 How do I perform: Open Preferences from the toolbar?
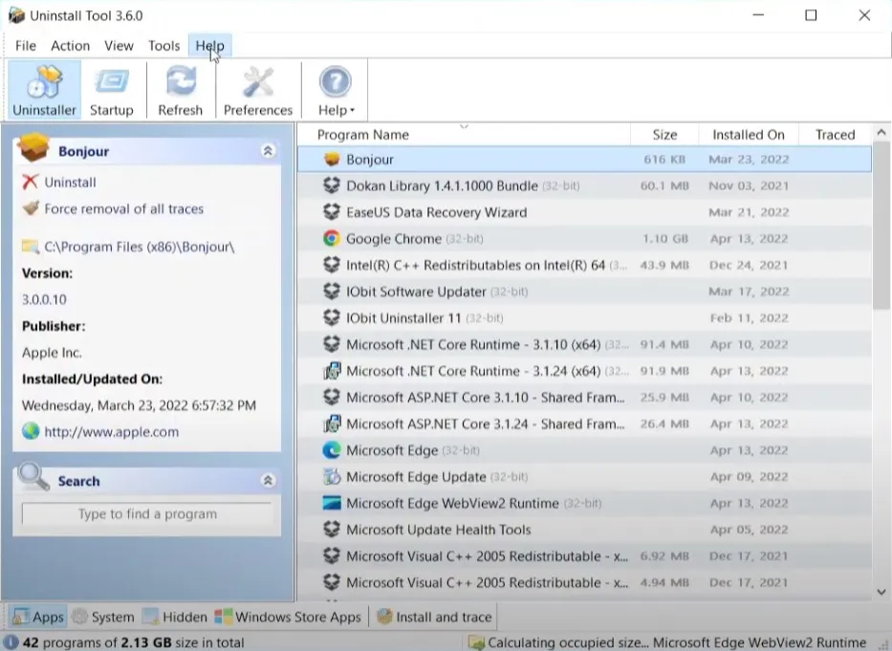click(258, 91)
